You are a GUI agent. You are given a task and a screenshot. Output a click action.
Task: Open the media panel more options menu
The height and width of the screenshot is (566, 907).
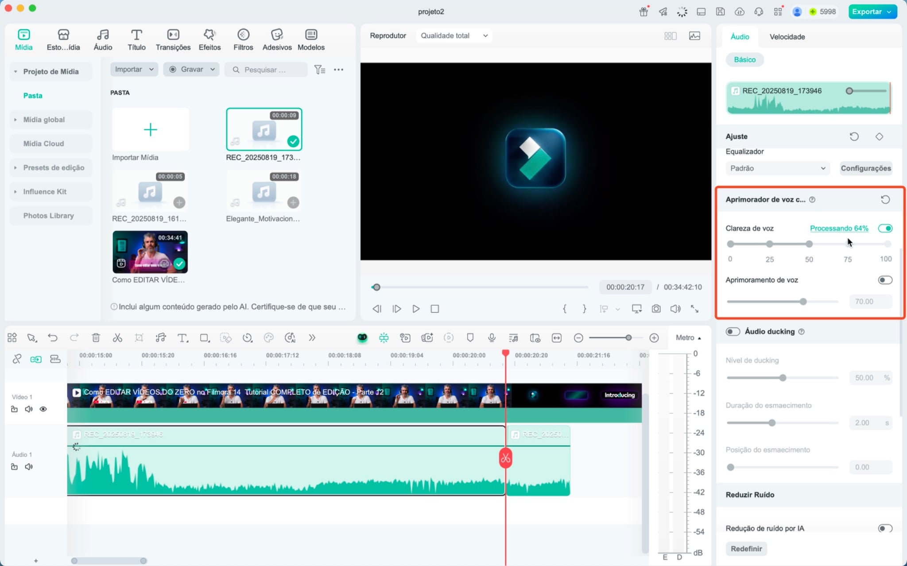pos(338,70)
